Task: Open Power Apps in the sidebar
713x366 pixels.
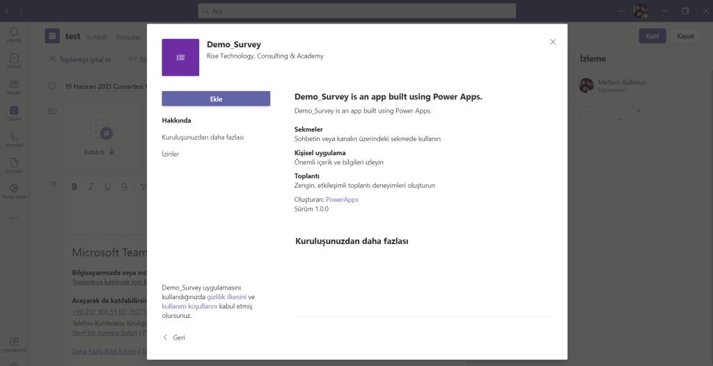Action: [x=14, y=191]
